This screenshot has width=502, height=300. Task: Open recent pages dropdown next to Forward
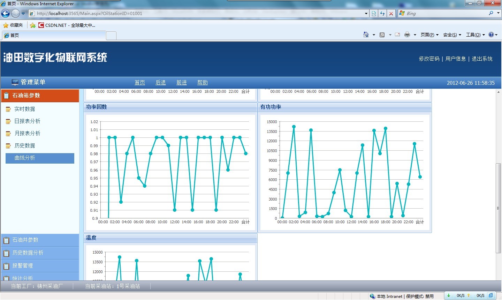(23, 13)
